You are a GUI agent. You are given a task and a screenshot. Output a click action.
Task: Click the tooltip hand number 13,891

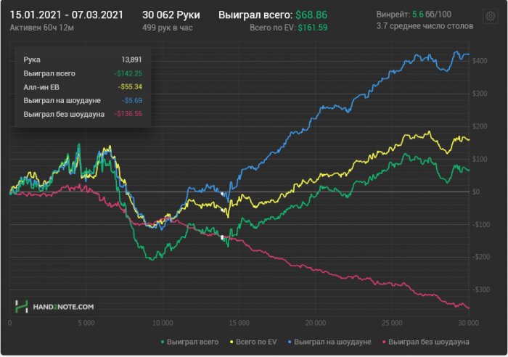[x=131, y=59]
